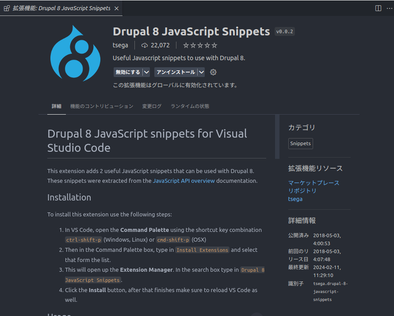Screen dimensions: 394x316
Task: Click the カテゴリ heading
Action: (x=302, y=127)
